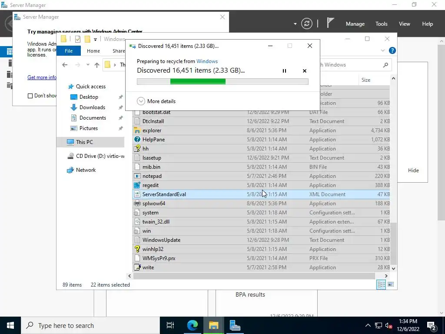Open Server Manager View menu
The width and height of the screenshot is (445, 334).
(405, 24)
